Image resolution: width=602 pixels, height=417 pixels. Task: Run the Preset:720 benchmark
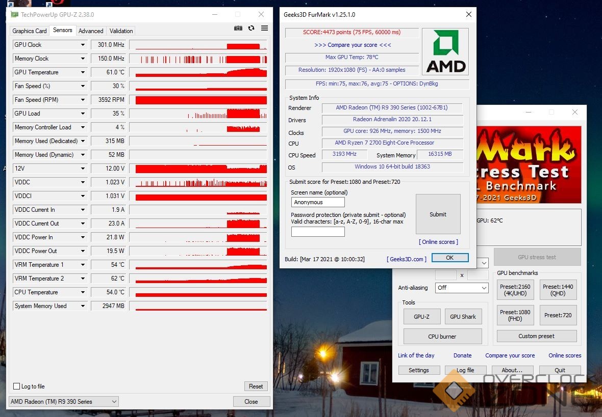(x=558, y=315)
